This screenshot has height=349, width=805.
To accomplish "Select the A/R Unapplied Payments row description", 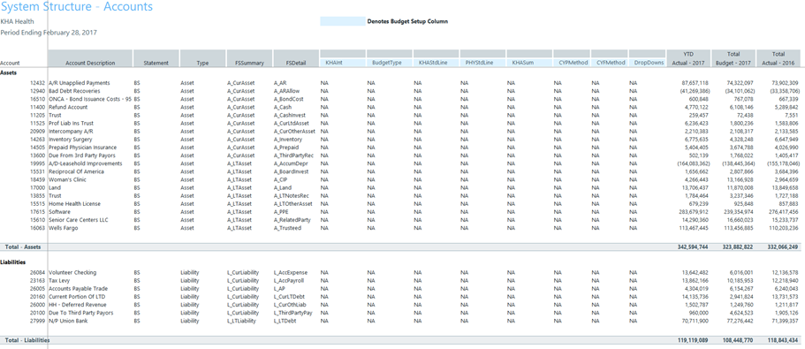I will (x=79, y=83).
